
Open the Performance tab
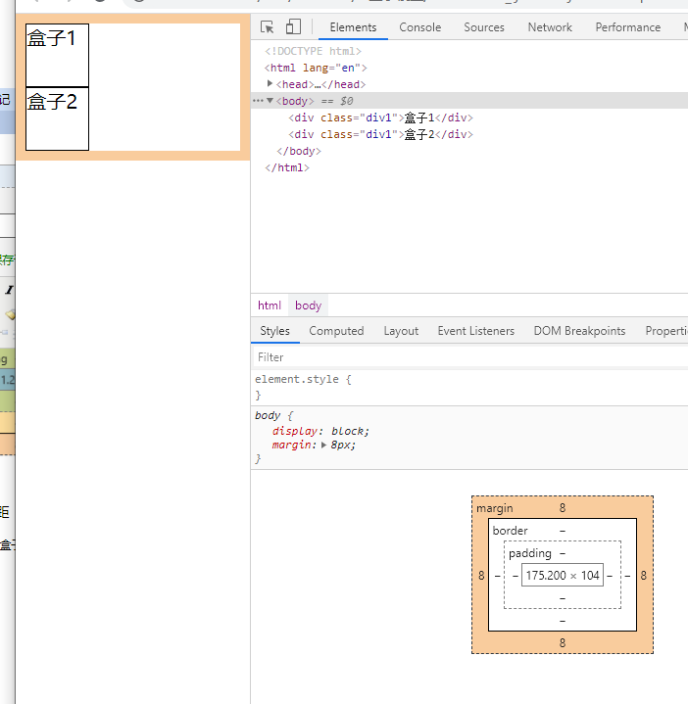coord(628,27)
